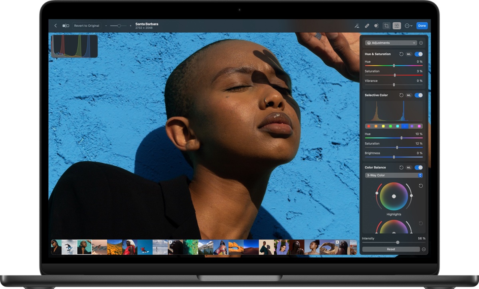Turn off the Selective Color switch
Screen dimensions: 479x289
(x=418, y=96)
